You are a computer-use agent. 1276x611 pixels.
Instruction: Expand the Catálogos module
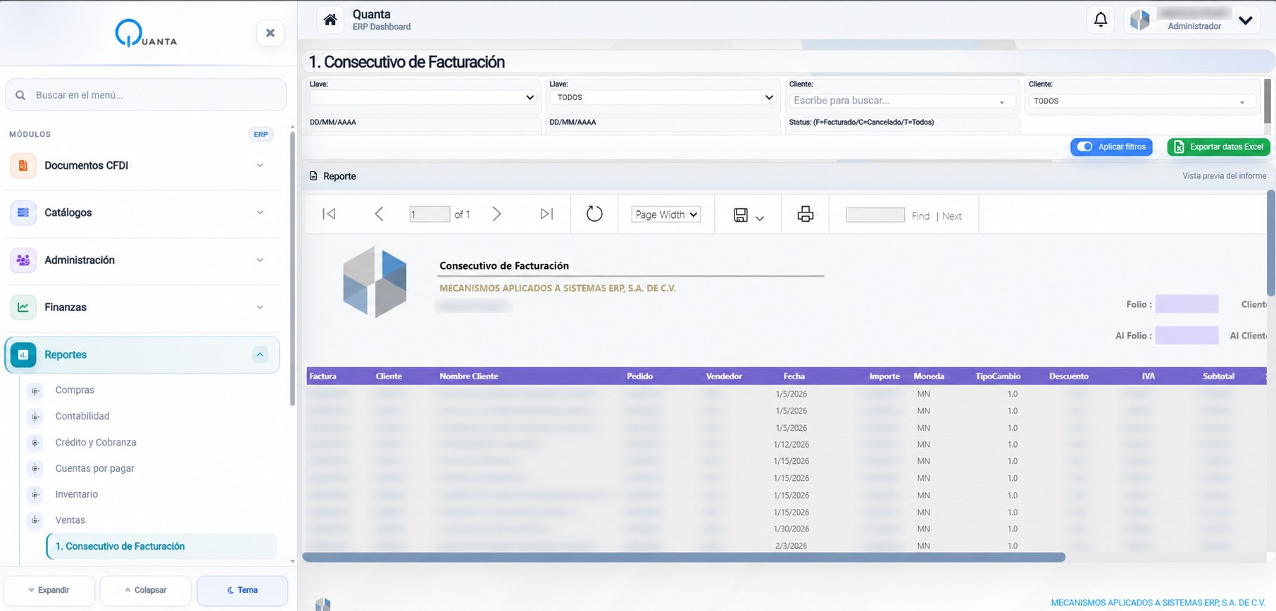click(260, 213)
